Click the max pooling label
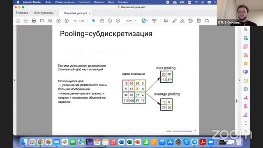263x148 pixels. [x=166, y=68]
